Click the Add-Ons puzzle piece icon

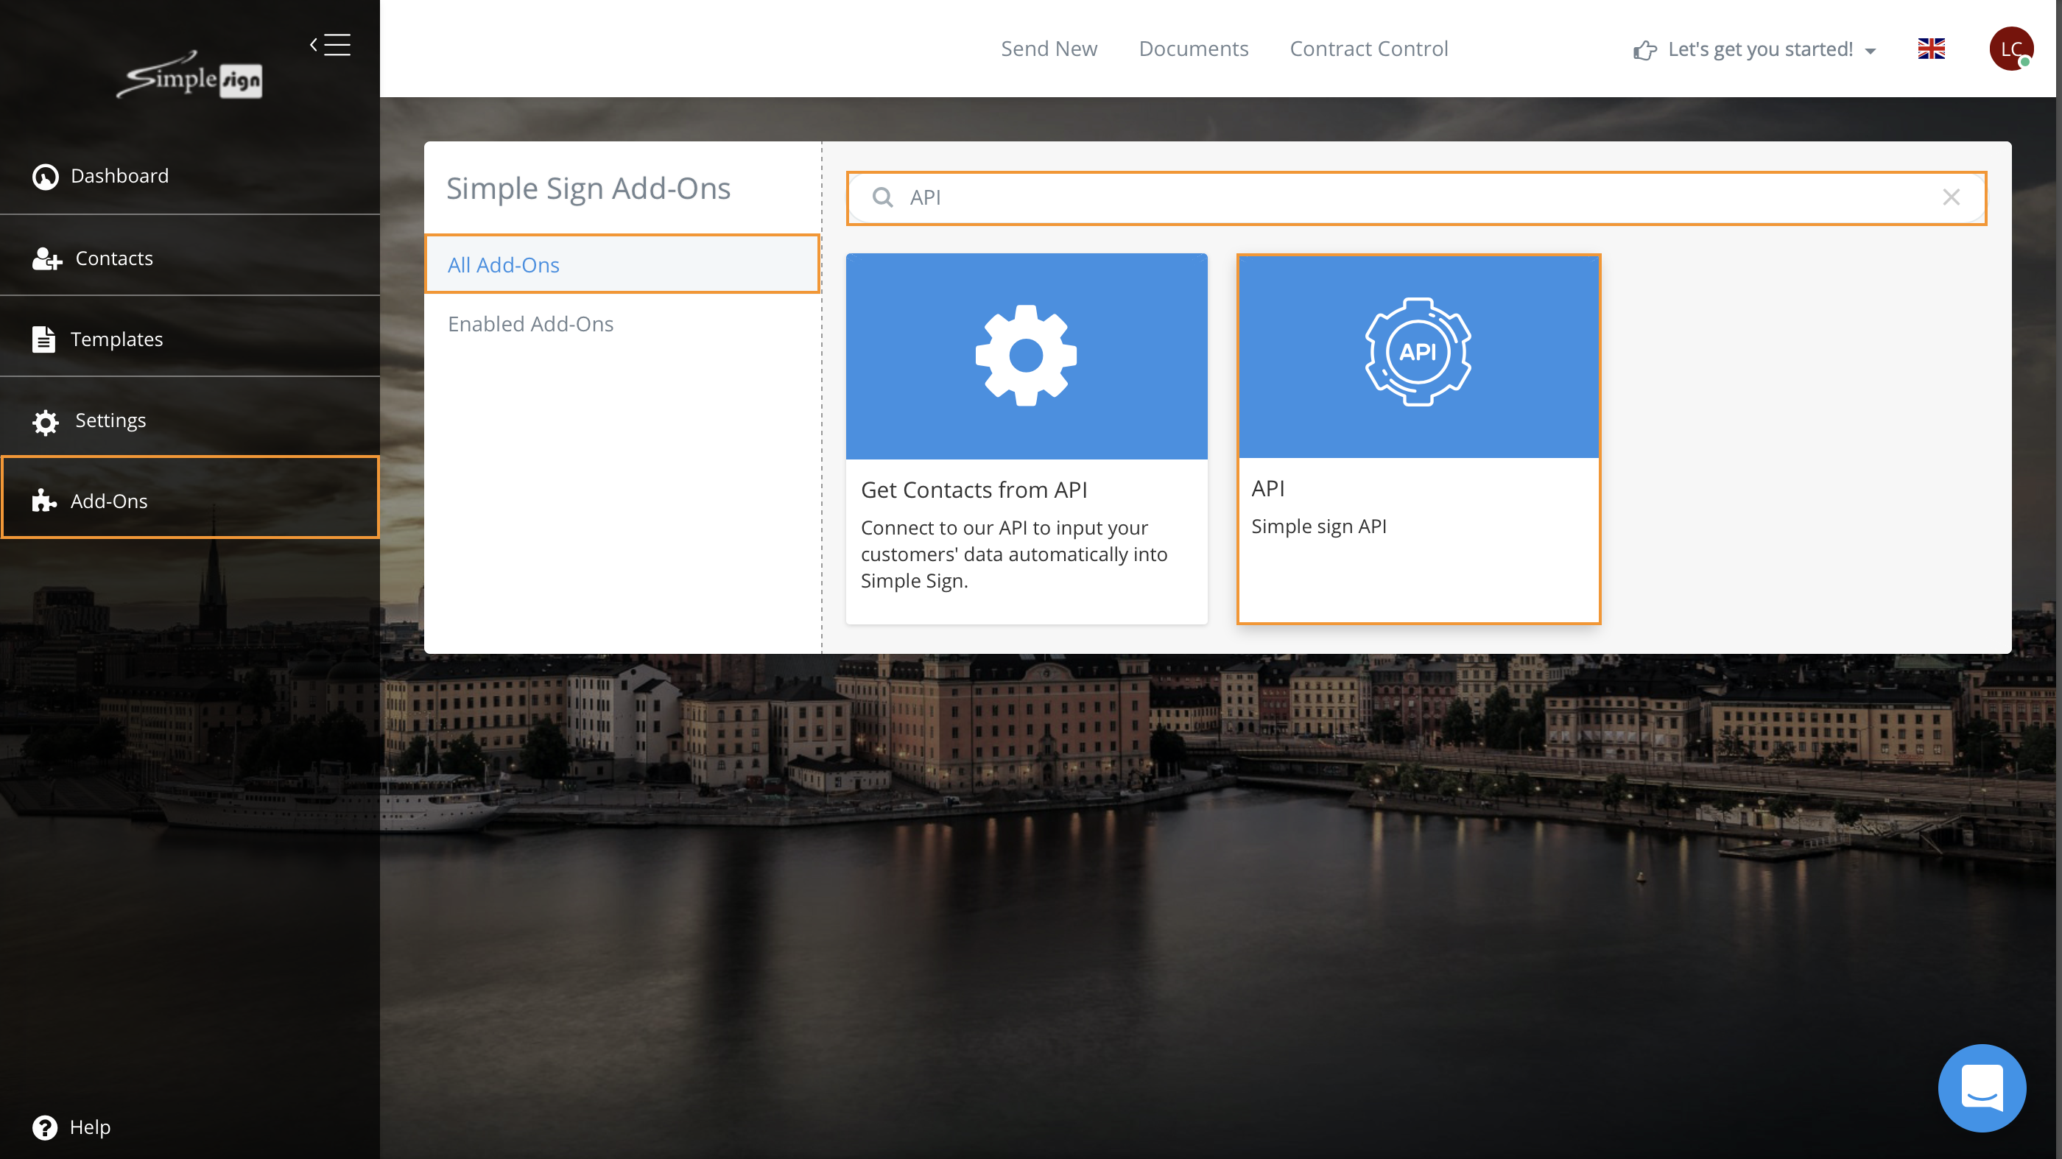point(44,501)
